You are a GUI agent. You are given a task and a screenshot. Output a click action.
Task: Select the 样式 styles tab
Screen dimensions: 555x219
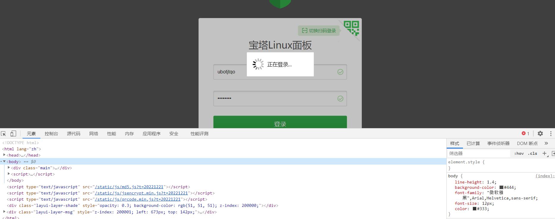[455, 144]
